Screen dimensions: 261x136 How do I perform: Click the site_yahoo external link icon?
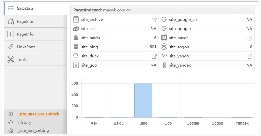(250, 56)
